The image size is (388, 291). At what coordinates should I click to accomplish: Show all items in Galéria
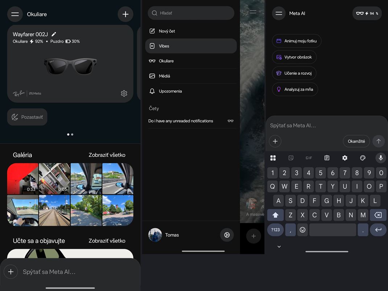click(x=107, y=155)
